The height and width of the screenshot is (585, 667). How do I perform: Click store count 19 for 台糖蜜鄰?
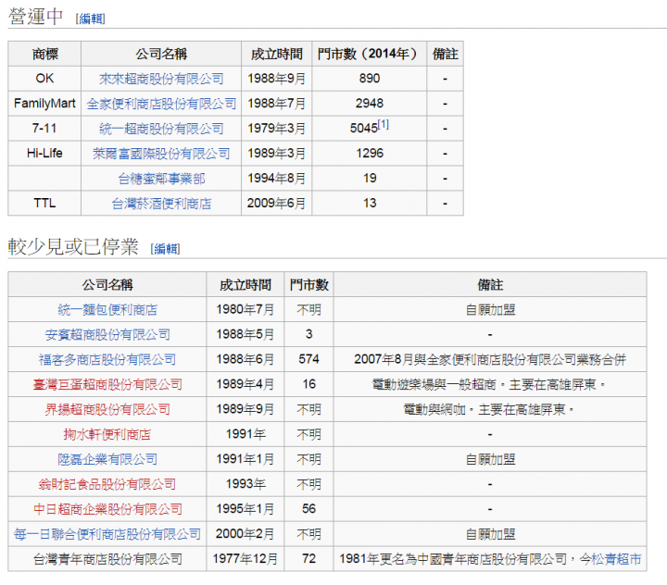[x=370, y=178]
